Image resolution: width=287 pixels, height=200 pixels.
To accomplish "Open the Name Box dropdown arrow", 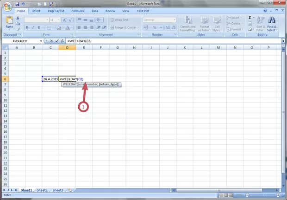I will pos(41,41).
